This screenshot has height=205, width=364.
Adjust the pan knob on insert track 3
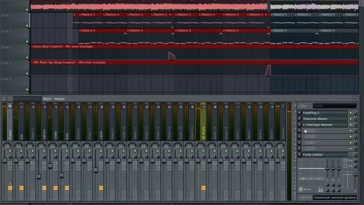(41, 146)
